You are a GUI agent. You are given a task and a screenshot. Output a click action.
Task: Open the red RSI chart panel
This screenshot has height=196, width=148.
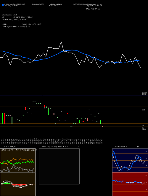point(130,184)
